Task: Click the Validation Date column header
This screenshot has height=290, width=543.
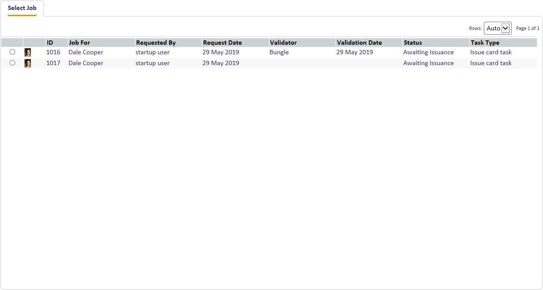Action: point(359,43)
